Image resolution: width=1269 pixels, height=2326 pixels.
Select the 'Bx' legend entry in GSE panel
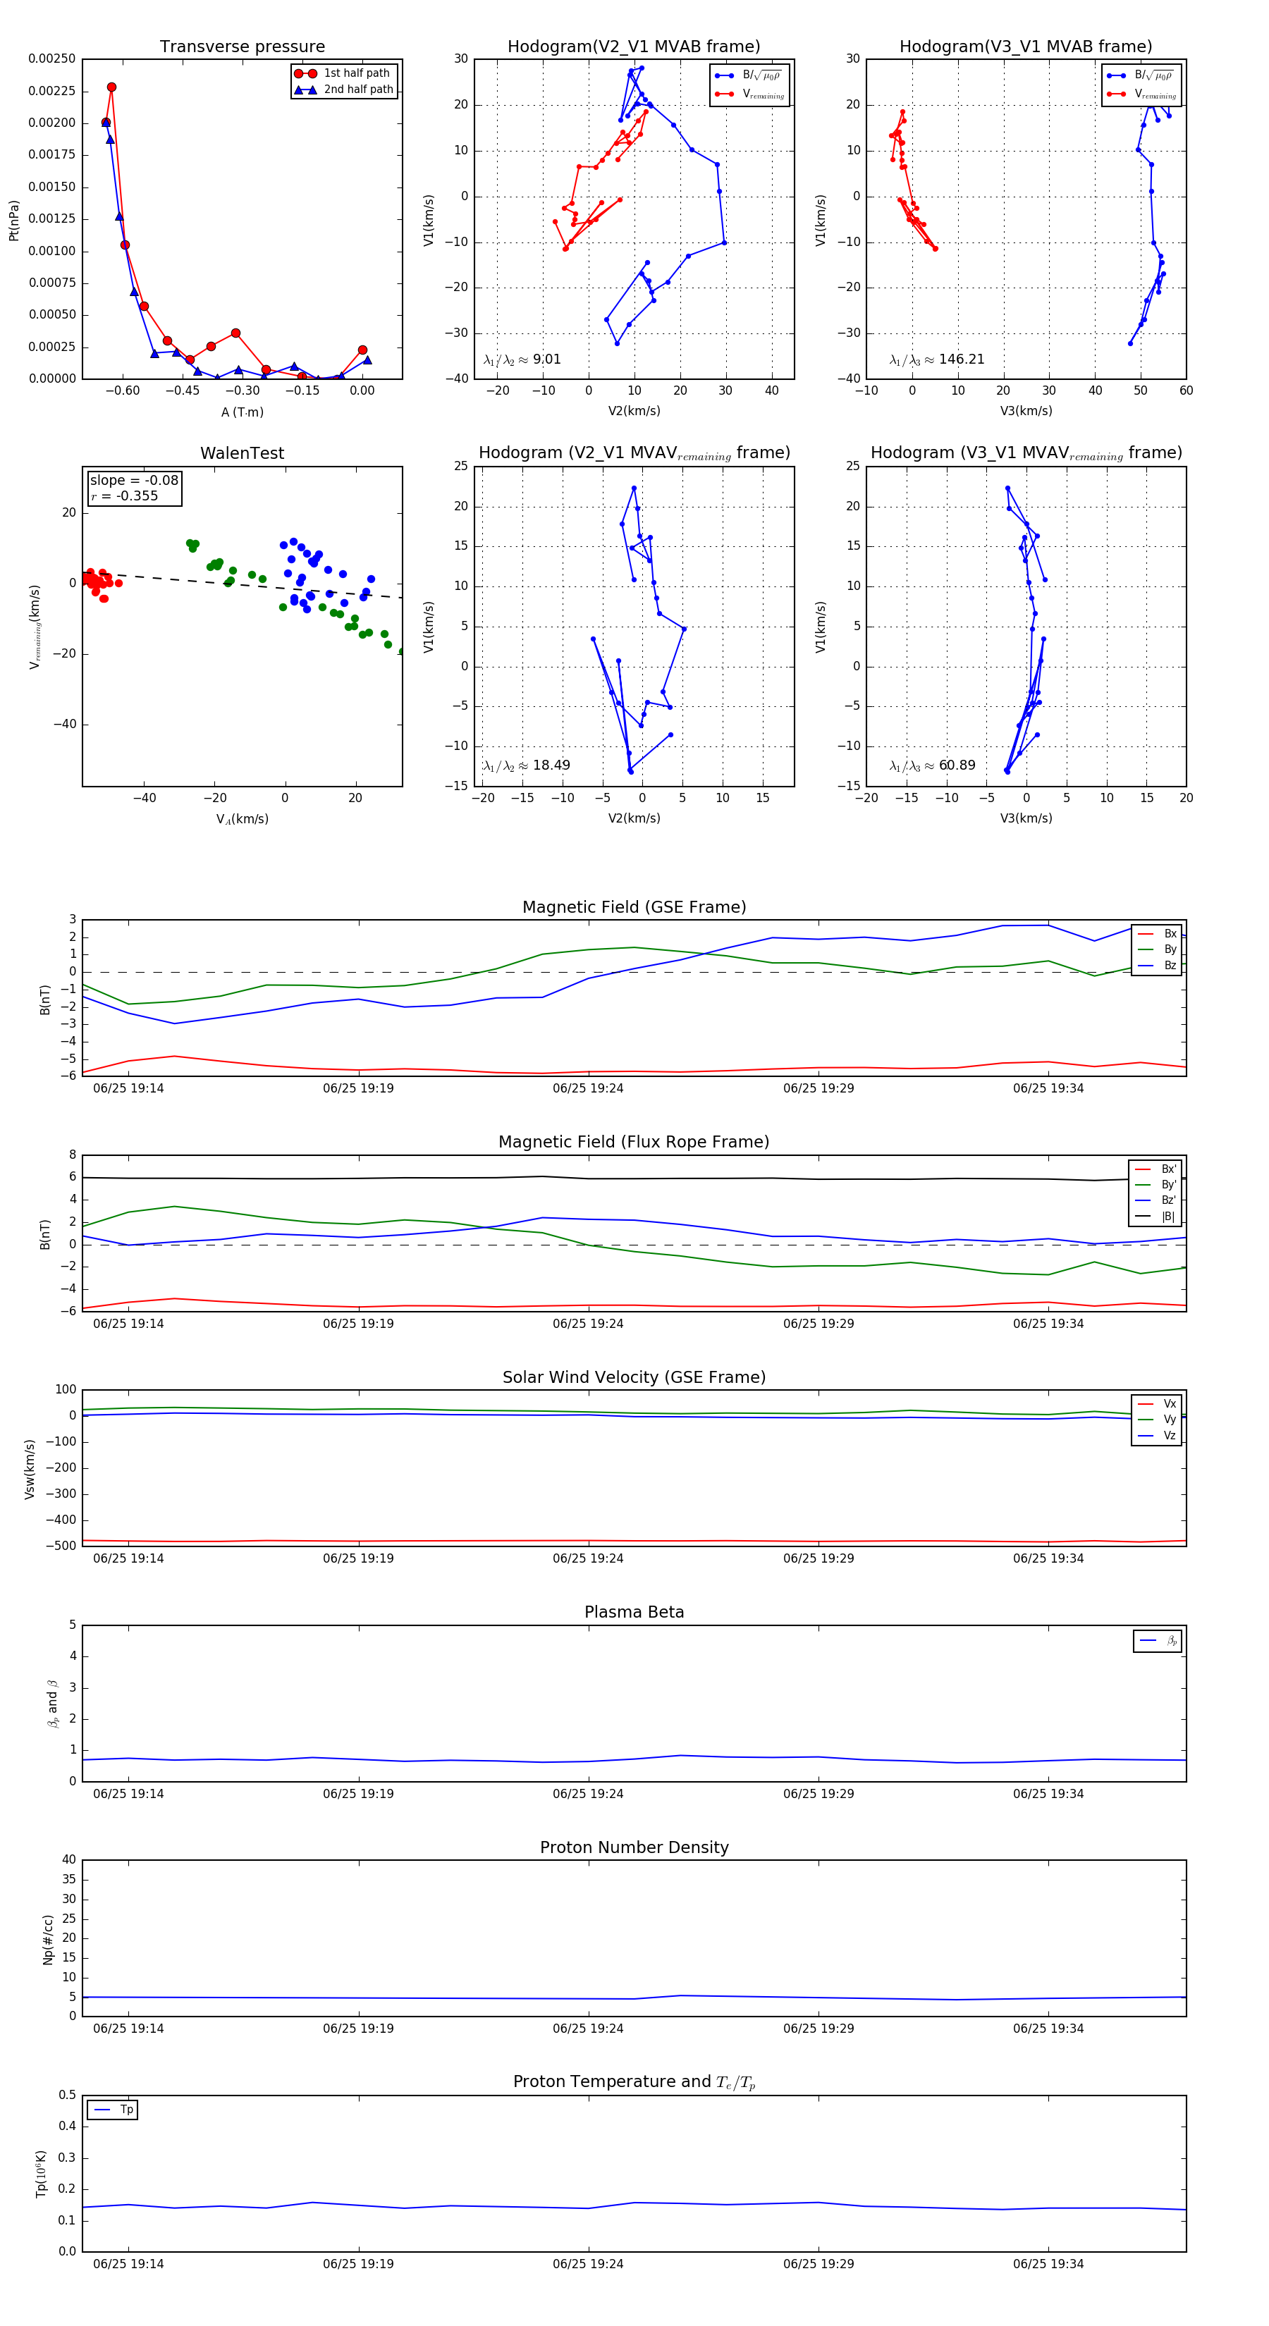click(x=1158, y=934)
